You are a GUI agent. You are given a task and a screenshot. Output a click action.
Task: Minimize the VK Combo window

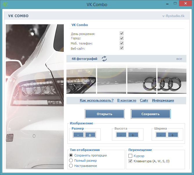(x=167, y=3)
